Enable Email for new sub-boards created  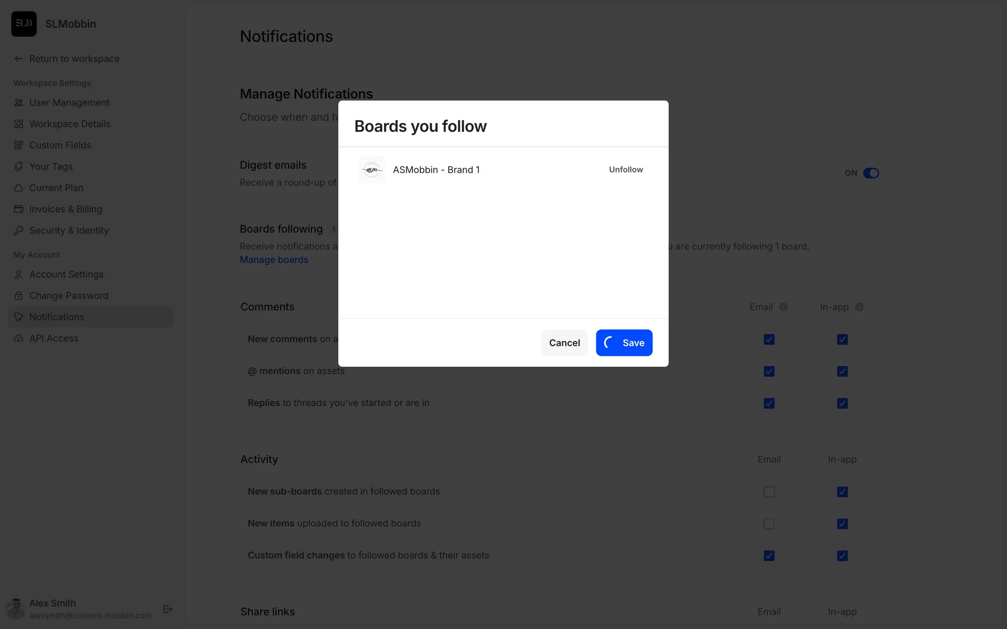(x=769, y=492)
